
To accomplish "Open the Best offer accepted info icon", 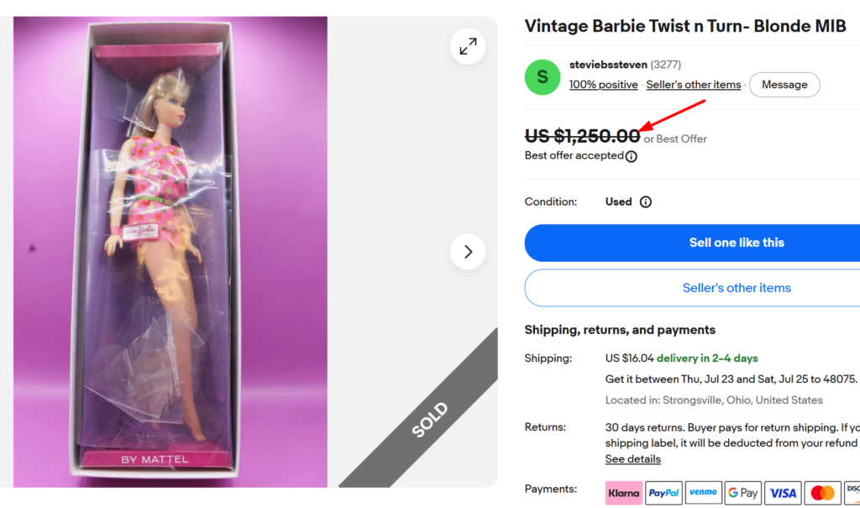I will tap(632, 156).
